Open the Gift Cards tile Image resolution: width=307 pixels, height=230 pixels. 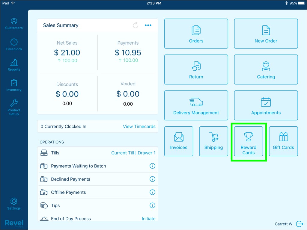283,141
